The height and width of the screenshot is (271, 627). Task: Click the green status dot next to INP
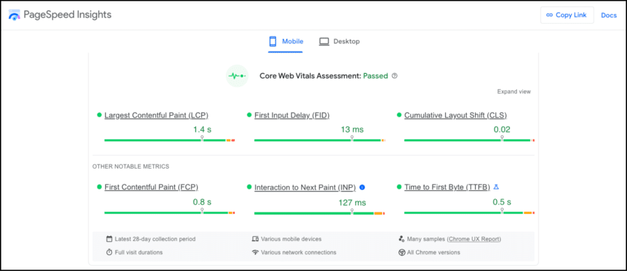249,187
